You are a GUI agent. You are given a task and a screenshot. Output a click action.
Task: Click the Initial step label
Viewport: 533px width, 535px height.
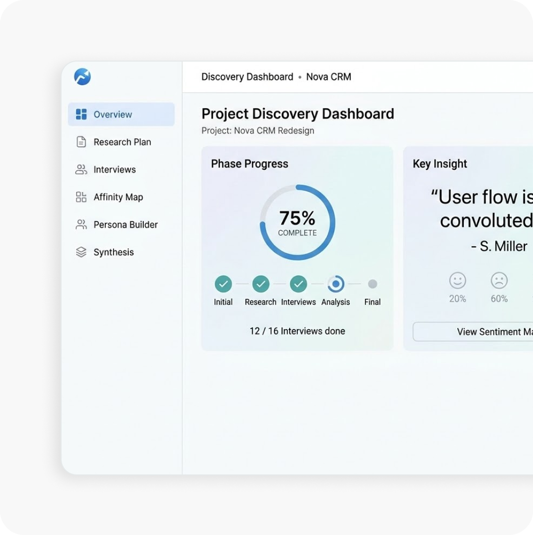[223, 302]
